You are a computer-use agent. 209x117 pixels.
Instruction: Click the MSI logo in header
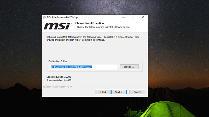click(x=58, y=26)
